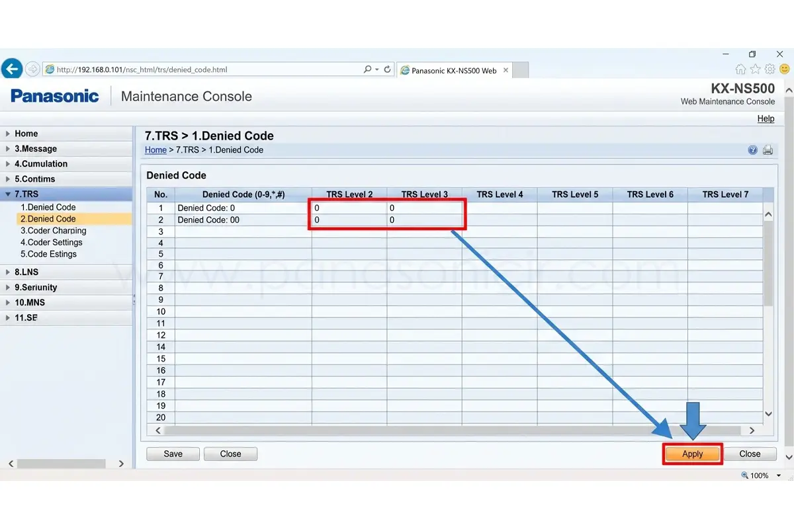The image size is (794, 529).
Task: Close the Panasonic KX-NS500 Web tab
Action: point(506,70)
